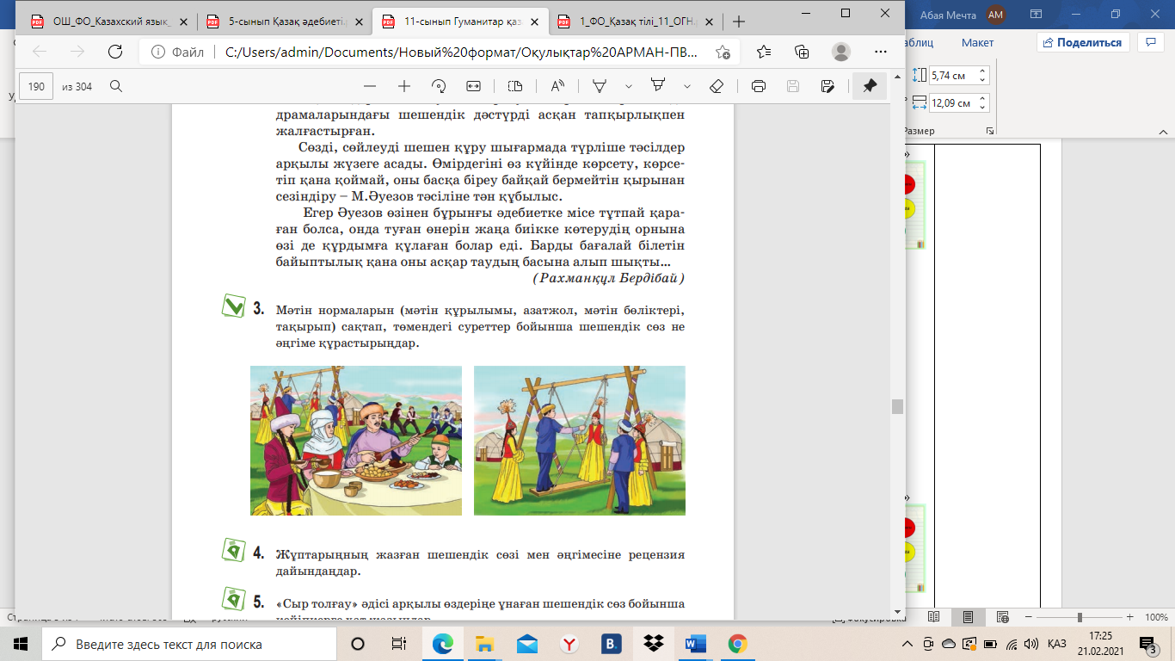Open Collections in Edge
Viewport: 1175px width, 661px height.
[x=802, y=52]
